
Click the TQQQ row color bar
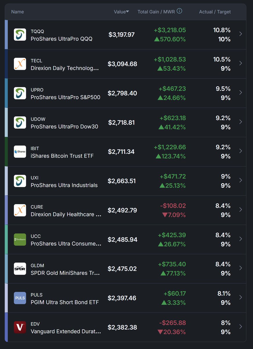[x=6, y=35]
